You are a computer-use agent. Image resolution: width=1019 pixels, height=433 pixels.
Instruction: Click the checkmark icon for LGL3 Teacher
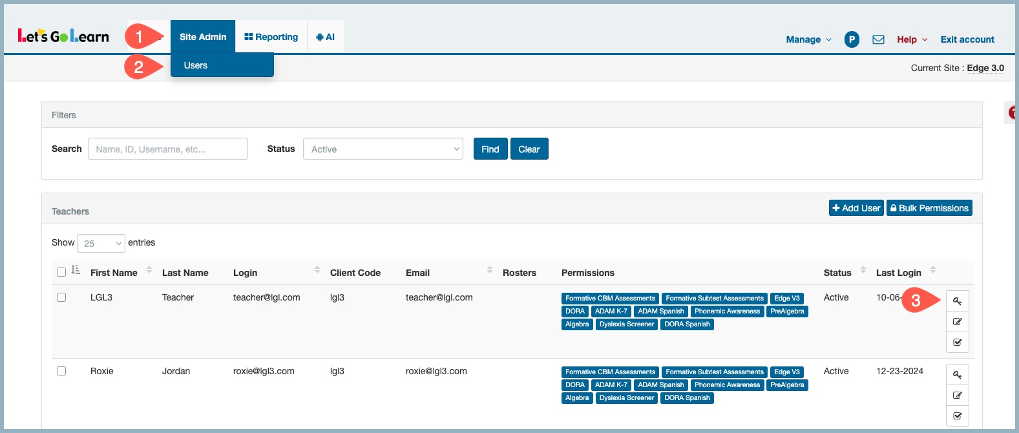point(957,343)
